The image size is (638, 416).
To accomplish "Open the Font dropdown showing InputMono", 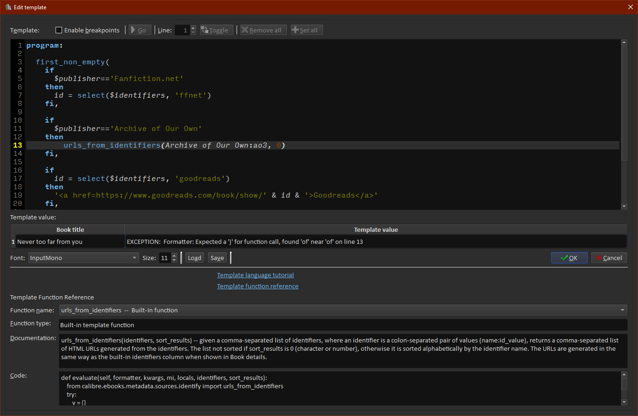I will pyautogui.click(x=83, y=258).
